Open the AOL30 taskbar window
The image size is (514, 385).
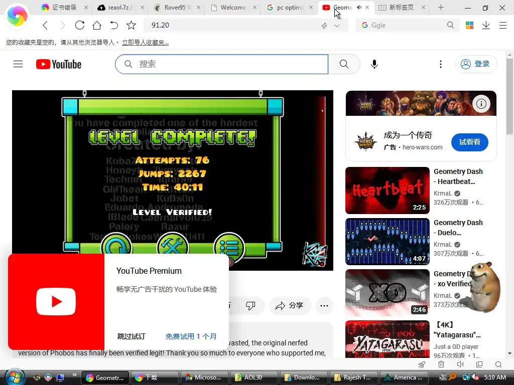[253, 377]
